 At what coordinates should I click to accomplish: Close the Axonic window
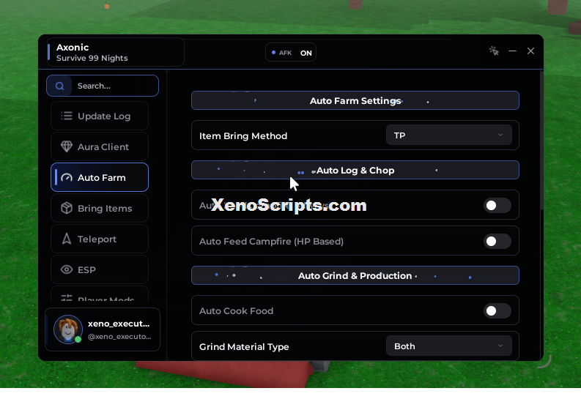coord(530,51)
